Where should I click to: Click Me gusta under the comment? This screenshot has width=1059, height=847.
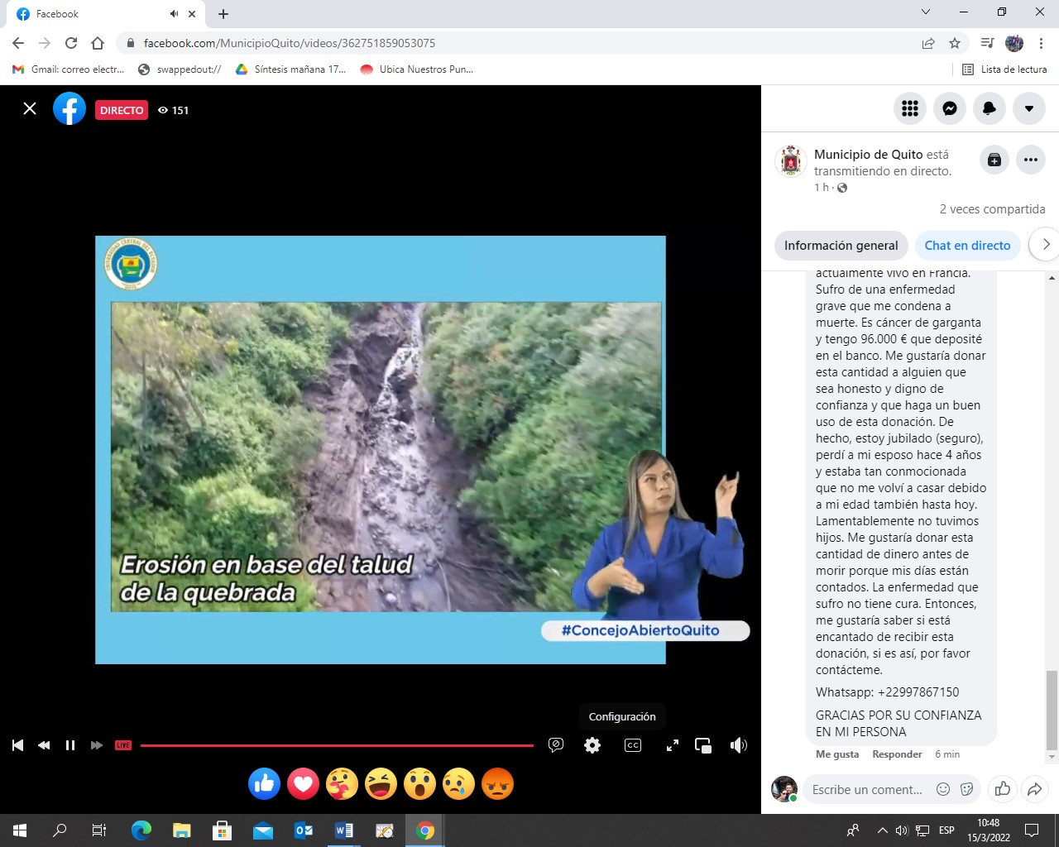point(837,754)
